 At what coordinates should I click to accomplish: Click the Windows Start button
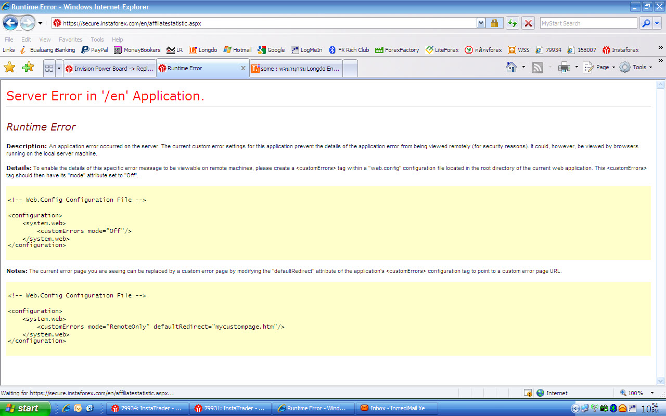[x=24, y=408]
